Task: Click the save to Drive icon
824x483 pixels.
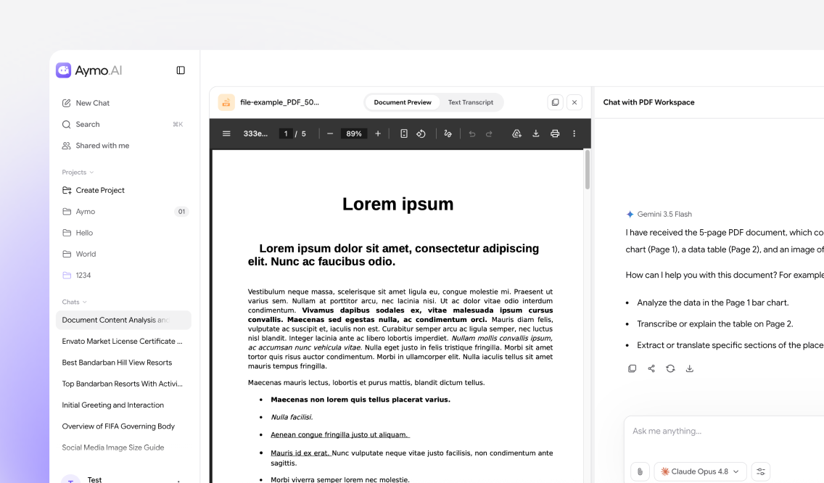Action: pos(516,134)
